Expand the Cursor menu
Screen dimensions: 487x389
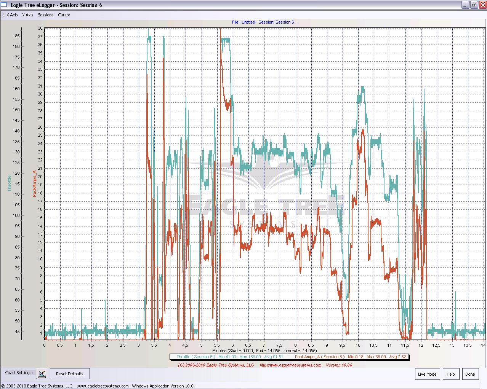coord(64,15)
